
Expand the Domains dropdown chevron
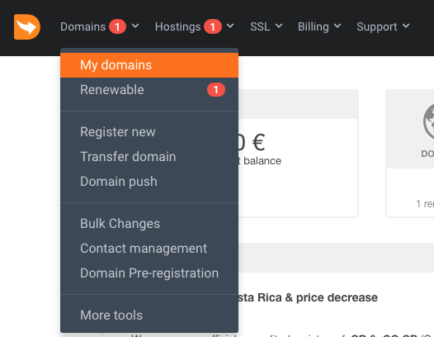pyautogui.click(x=135, y=26)
